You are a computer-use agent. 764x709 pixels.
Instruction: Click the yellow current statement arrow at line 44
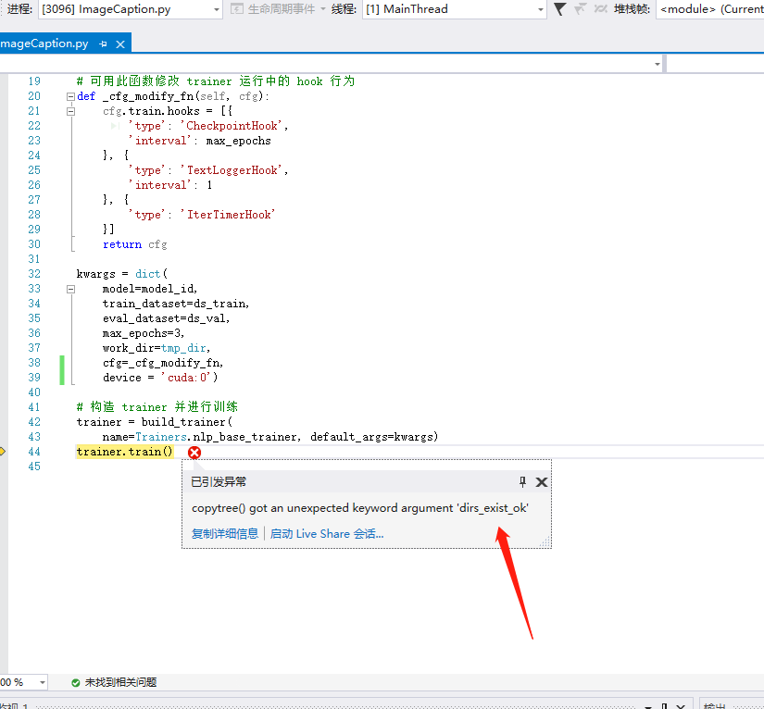point(2,452)
